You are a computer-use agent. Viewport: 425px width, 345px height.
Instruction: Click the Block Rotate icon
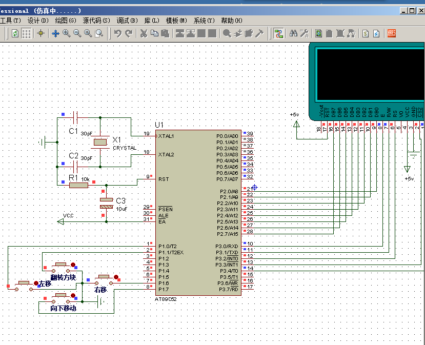pyautogui.click(x=201, y=33)
